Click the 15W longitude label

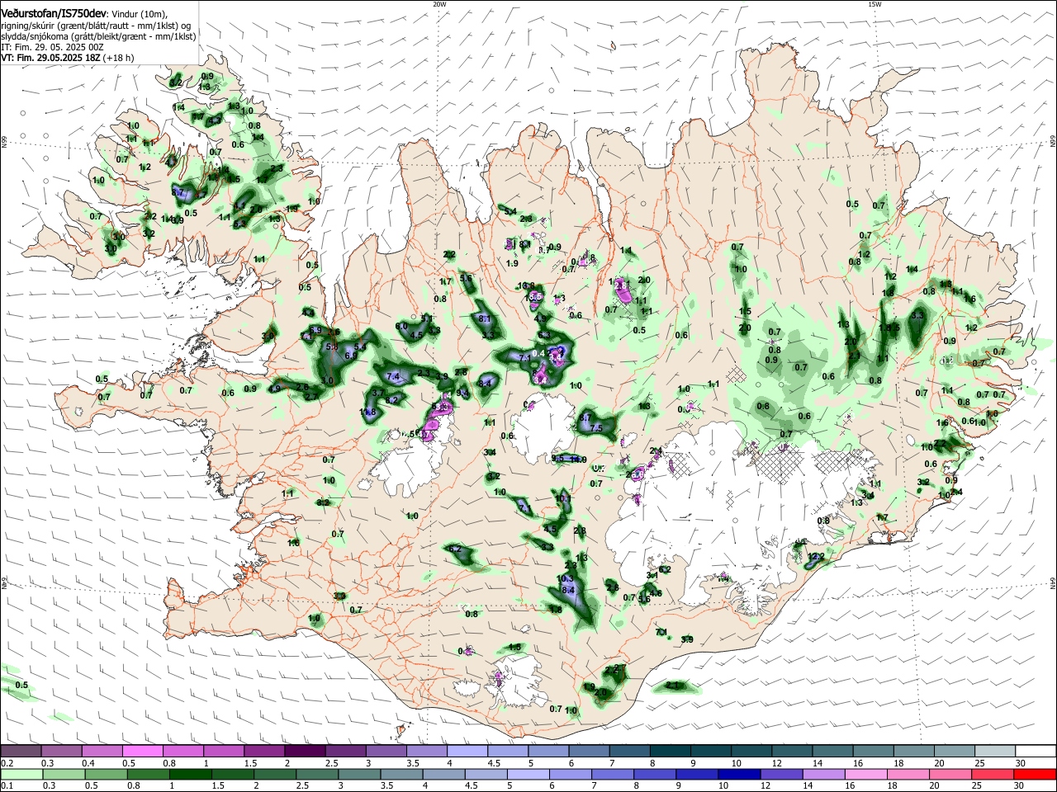coord(875,4)
